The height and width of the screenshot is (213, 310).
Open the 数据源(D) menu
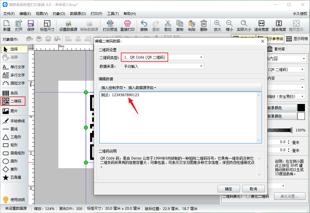78,14
